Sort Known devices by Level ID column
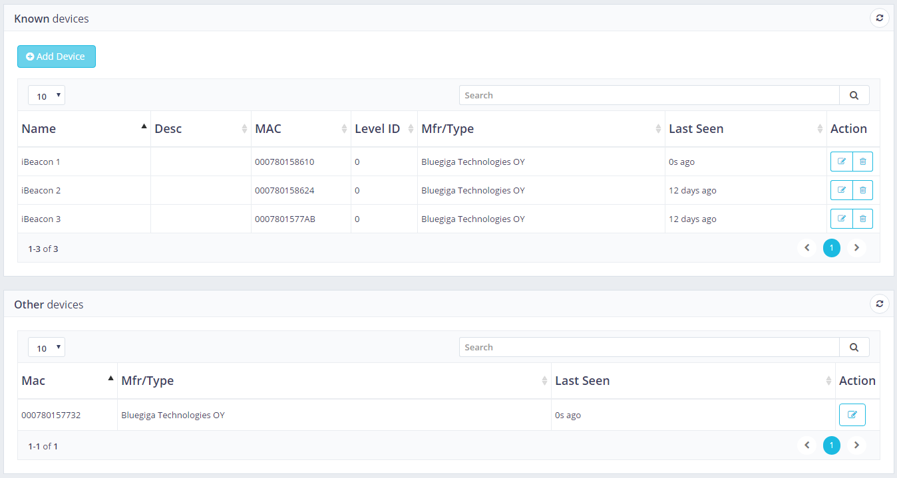 [384, 129]
